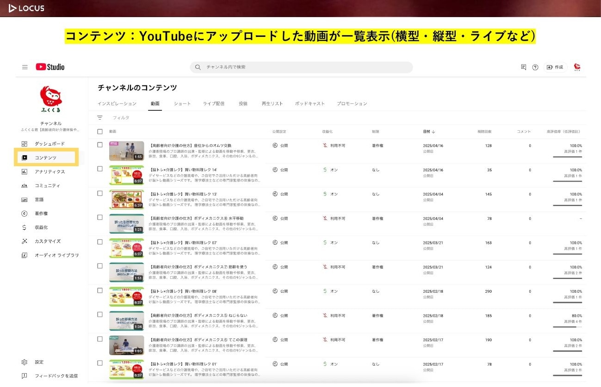Open コミュニティ in the sidebar
Image resolution: width=601 pixels, height=387 pixels.
47,186
